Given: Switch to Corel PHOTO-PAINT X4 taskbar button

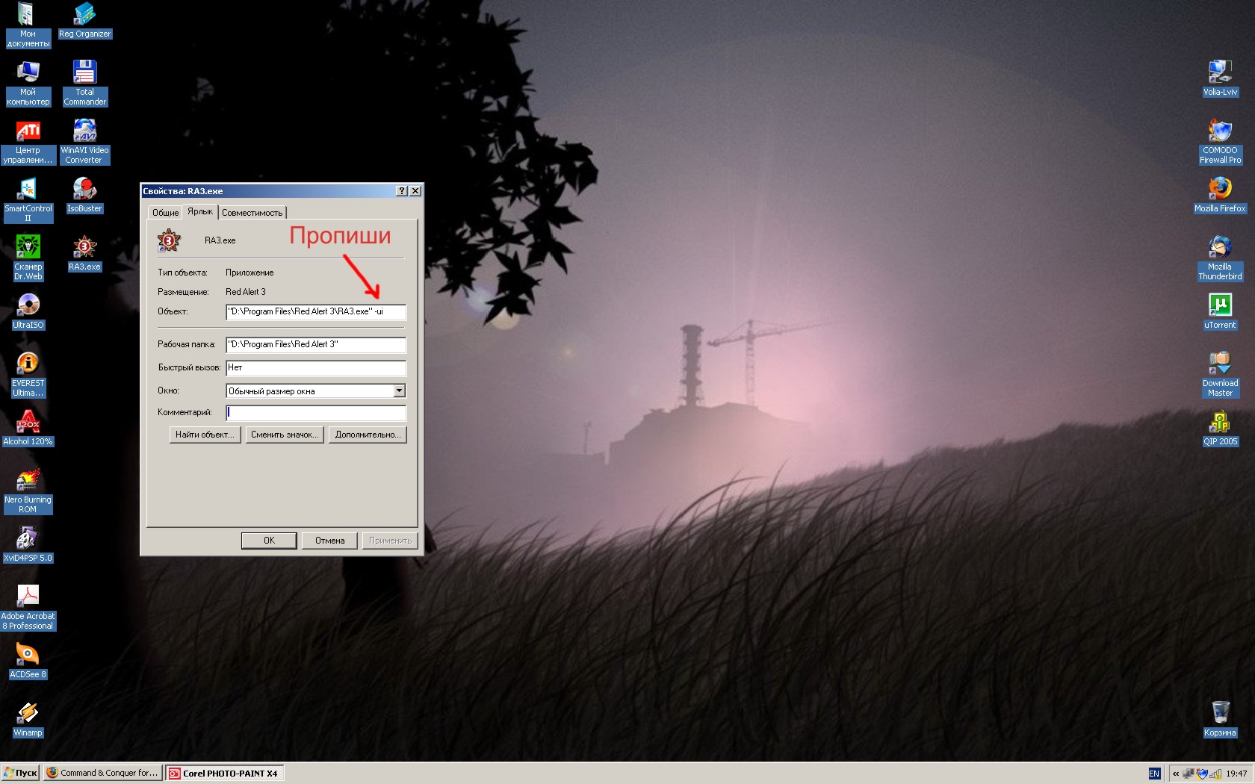Looking at the screenshot, I should (x=225, y=773).
